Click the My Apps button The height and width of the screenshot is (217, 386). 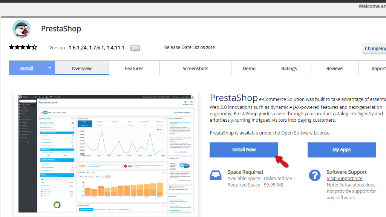pos(342,150)
